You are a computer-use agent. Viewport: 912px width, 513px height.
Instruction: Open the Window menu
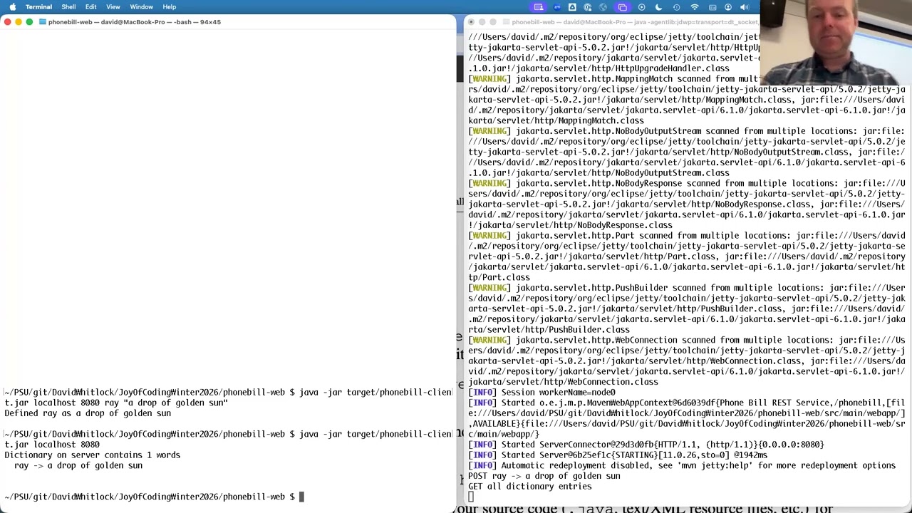point(141,7)
